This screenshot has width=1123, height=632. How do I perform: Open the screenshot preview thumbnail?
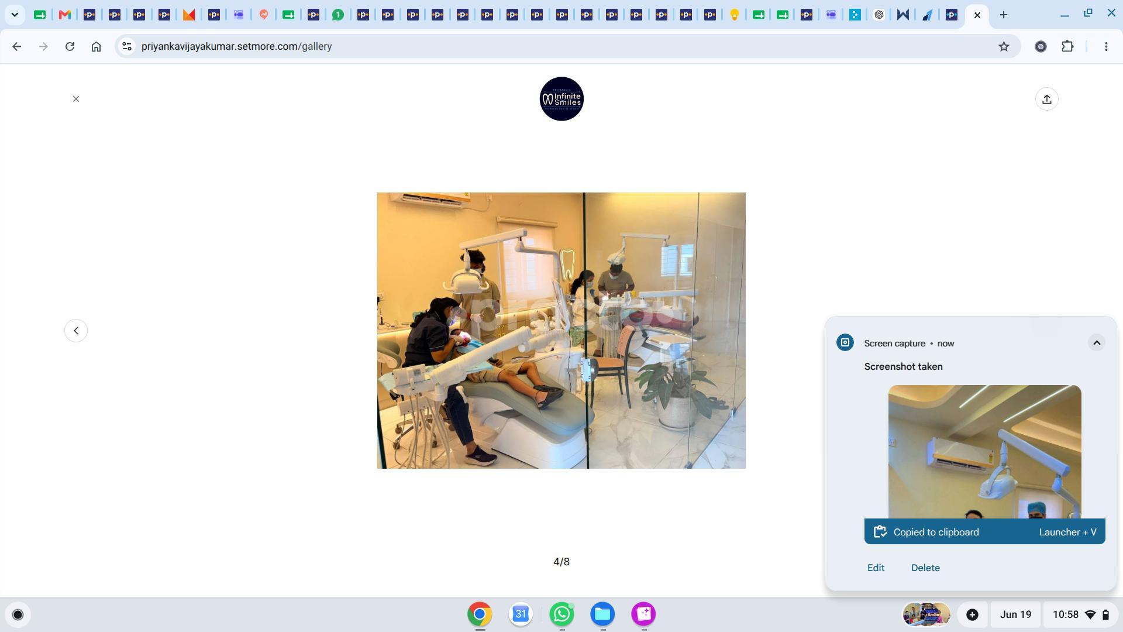984,451
